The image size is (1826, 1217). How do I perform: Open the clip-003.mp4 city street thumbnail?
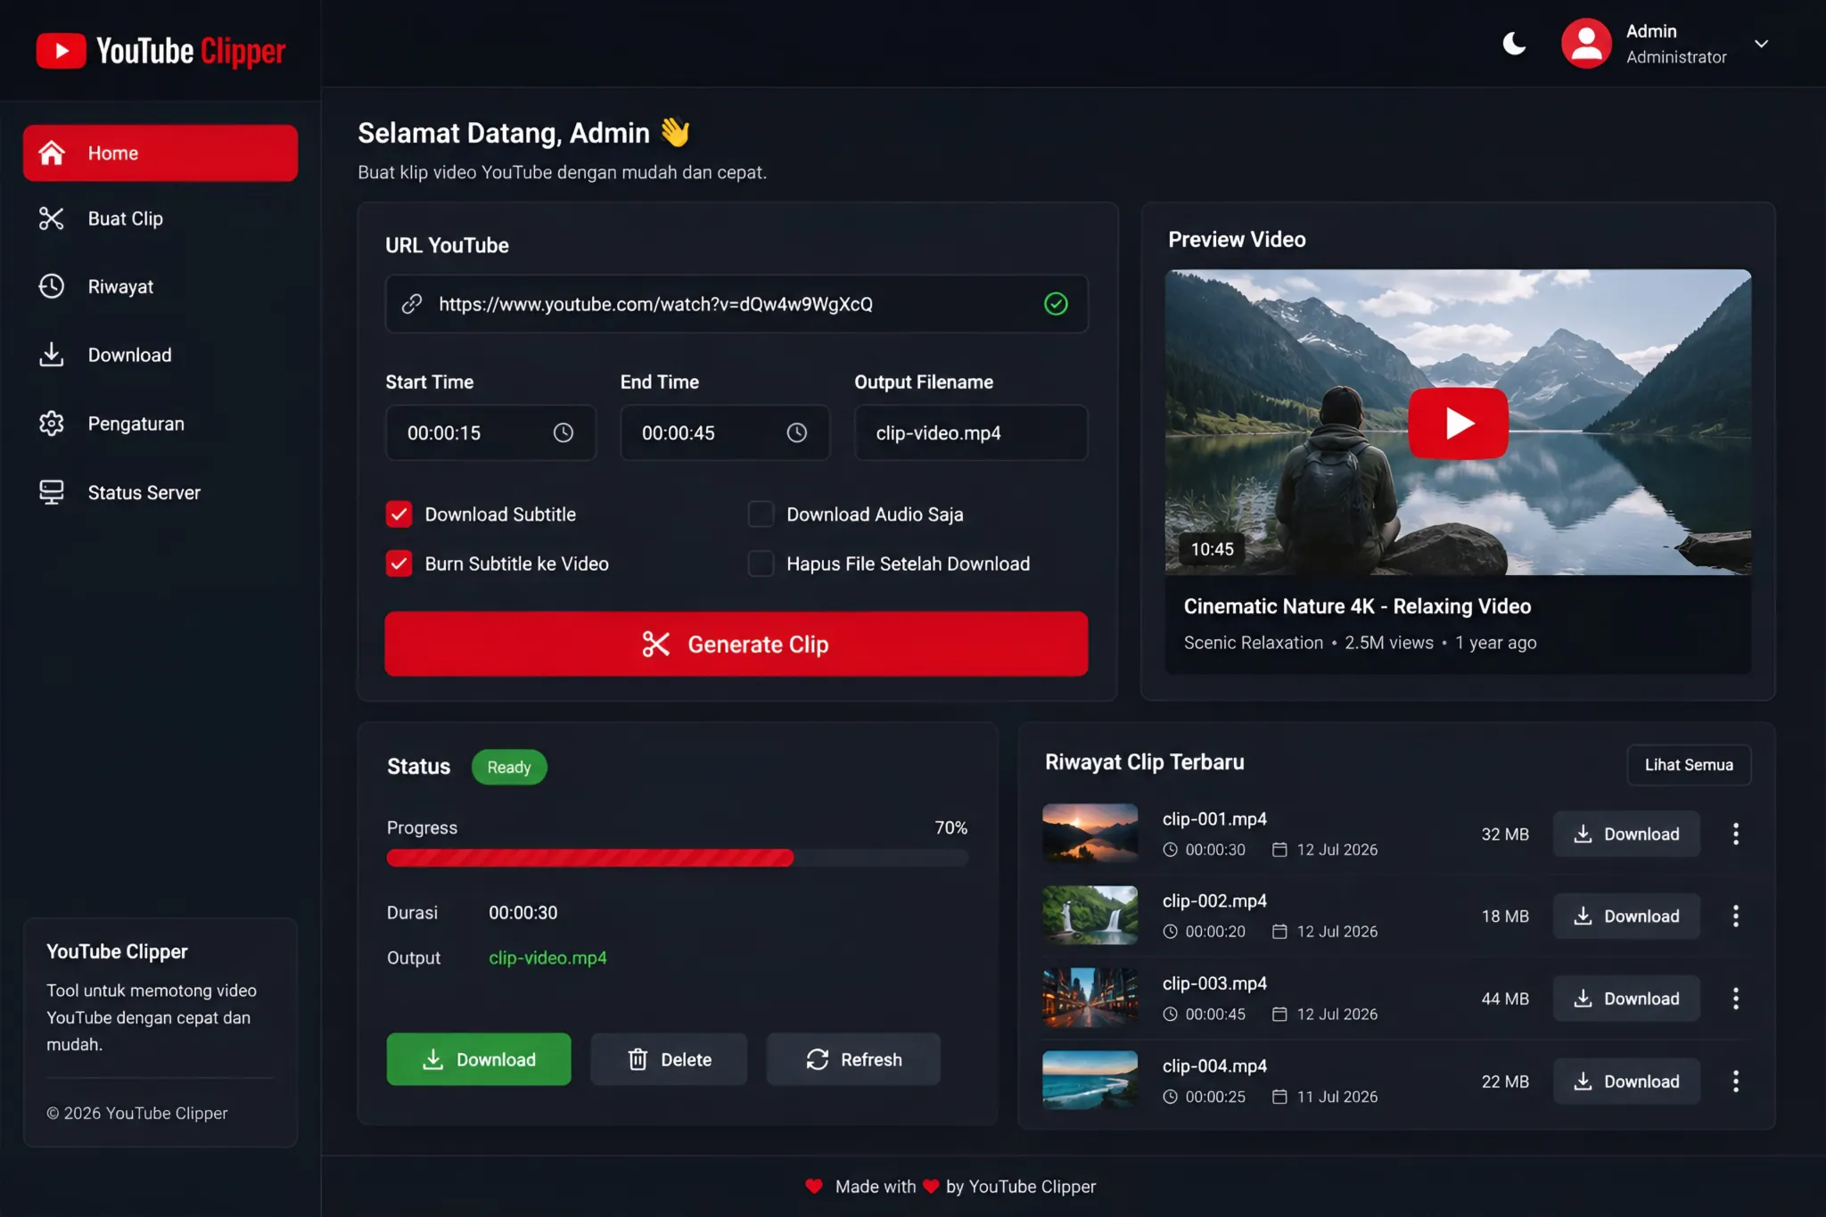1090,998
